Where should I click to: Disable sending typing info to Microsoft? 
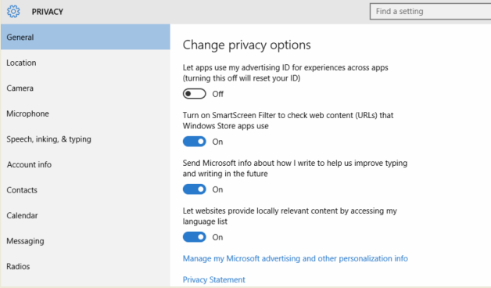tap(195, 189)
